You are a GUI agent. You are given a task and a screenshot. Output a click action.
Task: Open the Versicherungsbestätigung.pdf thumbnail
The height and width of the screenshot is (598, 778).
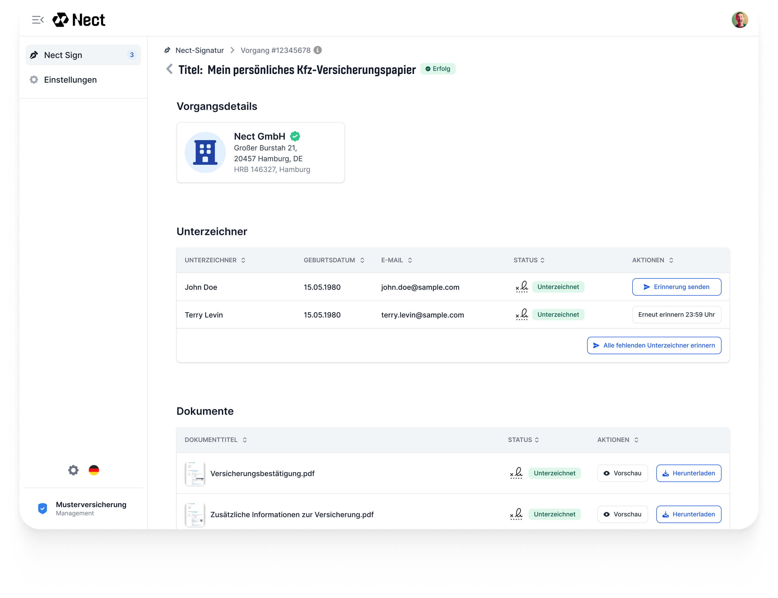pyautogui.click(x=195, y=474)
